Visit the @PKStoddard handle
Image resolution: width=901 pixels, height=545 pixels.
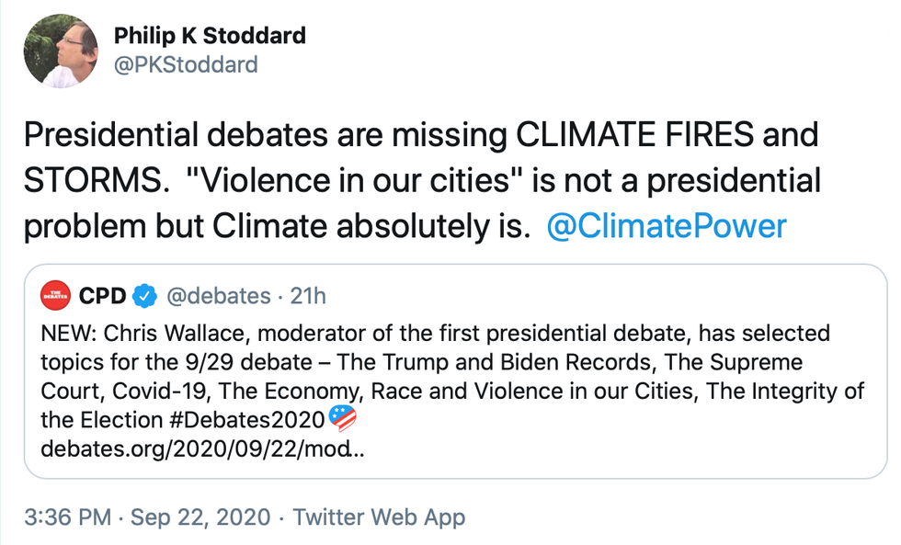coord(186,65)
